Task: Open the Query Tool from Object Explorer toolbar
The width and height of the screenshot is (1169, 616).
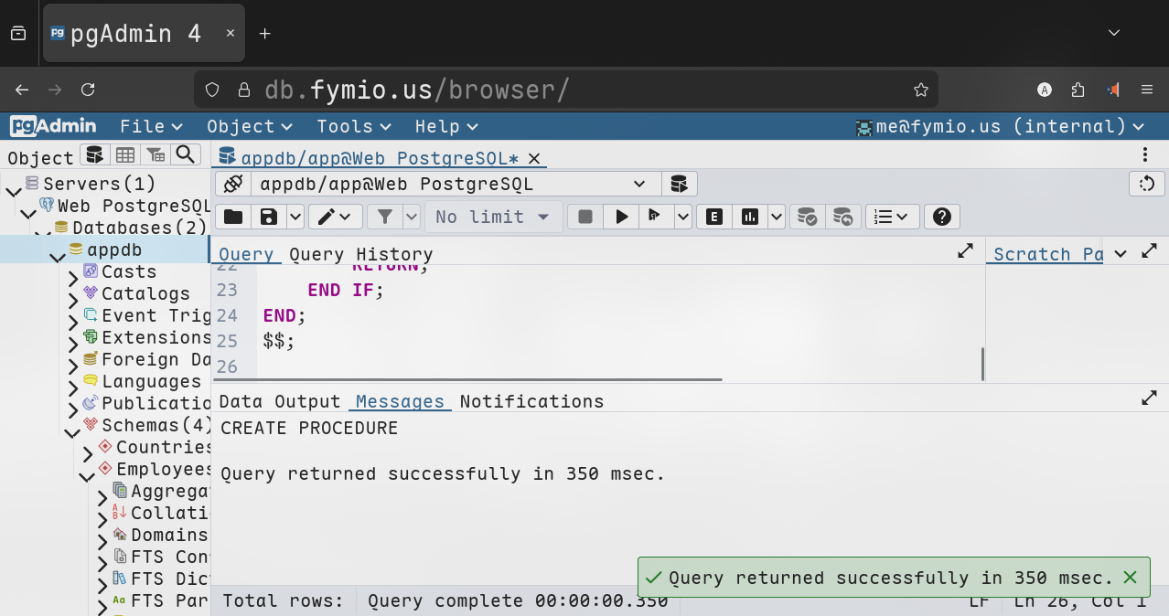Action: [x=94, y=154]
